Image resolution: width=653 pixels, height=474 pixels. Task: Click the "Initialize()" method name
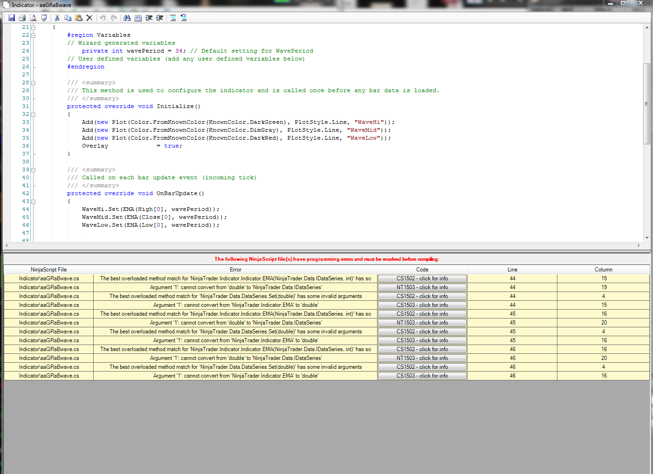[179, 106]
